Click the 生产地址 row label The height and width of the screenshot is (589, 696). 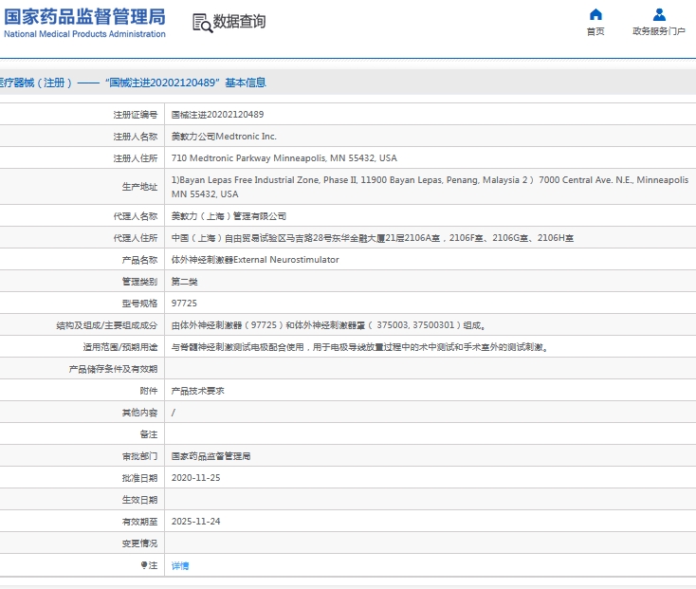point(139,187)
